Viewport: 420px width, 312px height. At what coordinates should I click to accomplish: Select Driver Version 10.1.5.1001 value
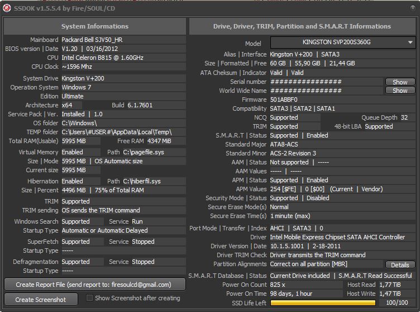point(287,246)
